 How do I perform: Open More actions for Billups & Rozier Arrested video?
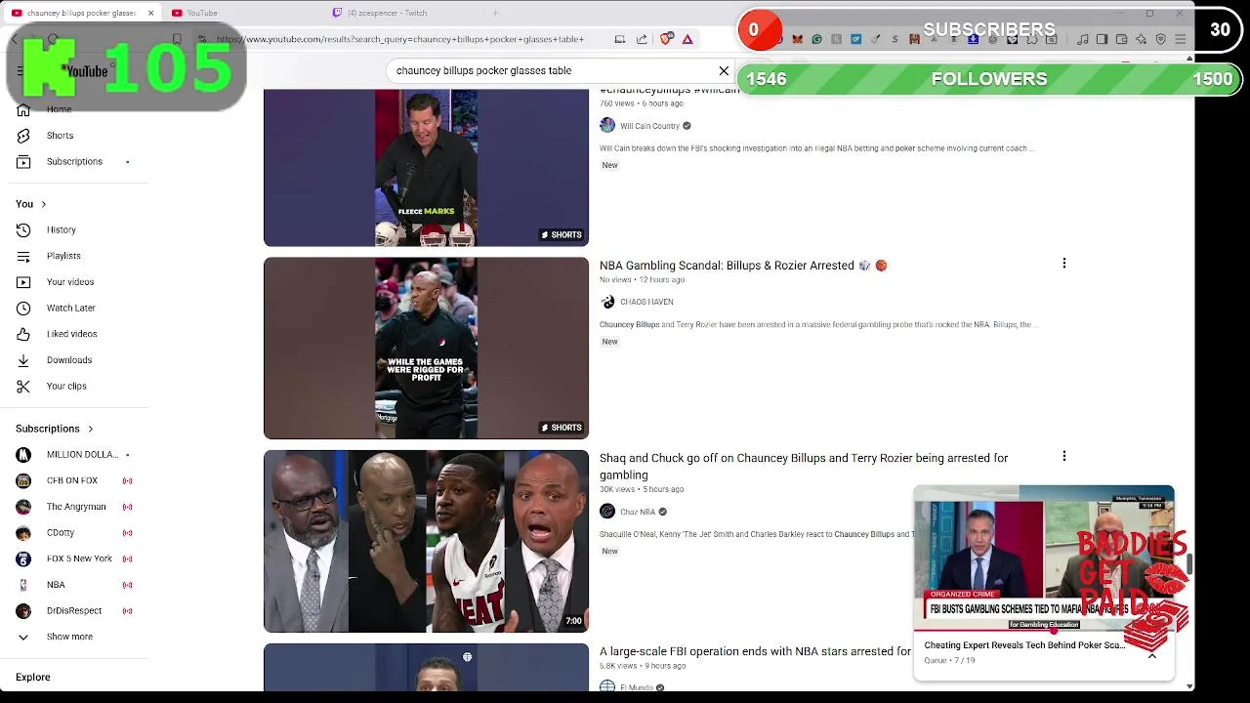coord(1063,264)
